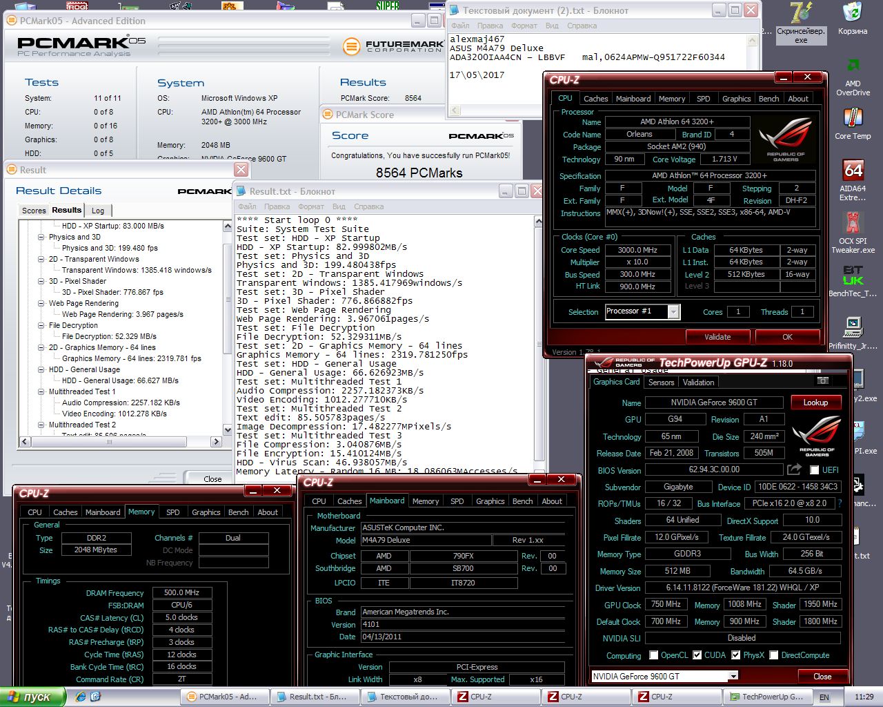Collapse HDD - General Usage node
This screenshot has height=707, width=883.
tap(41, 369)
